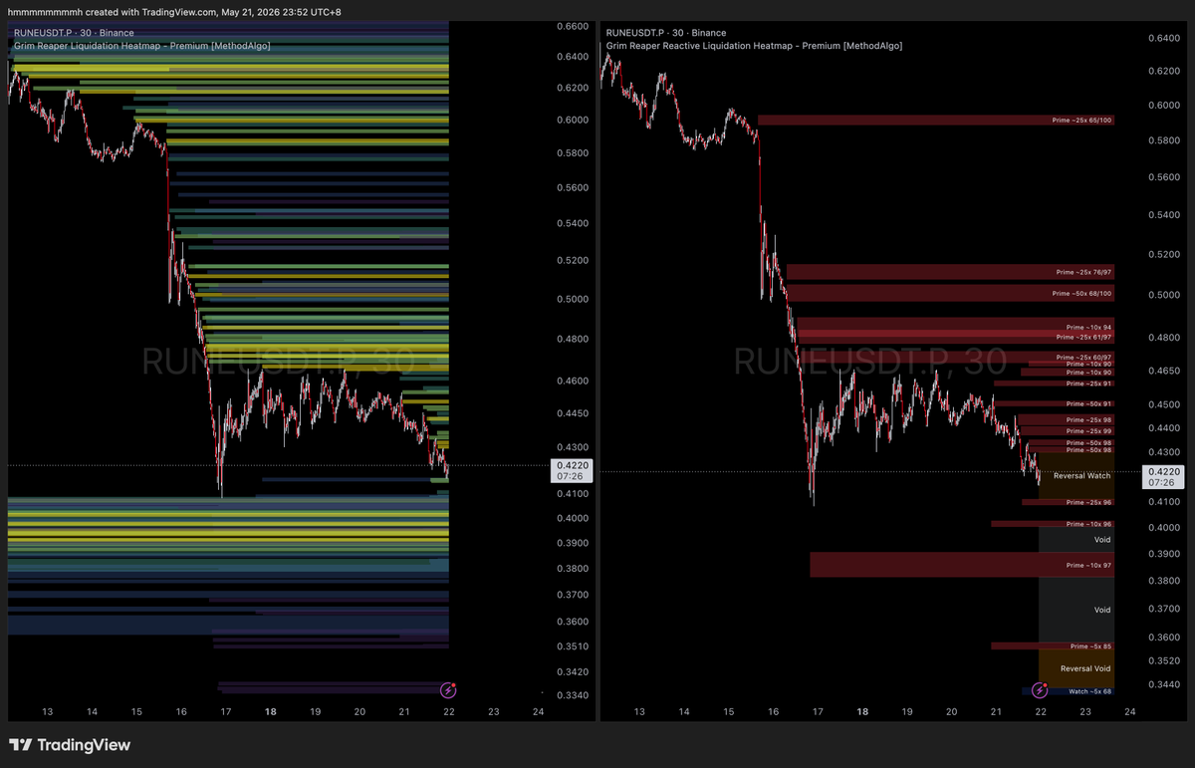Select the Prime ~10x 97 zone label
Screen dimensions: 1195x768
coord(1088,565)
